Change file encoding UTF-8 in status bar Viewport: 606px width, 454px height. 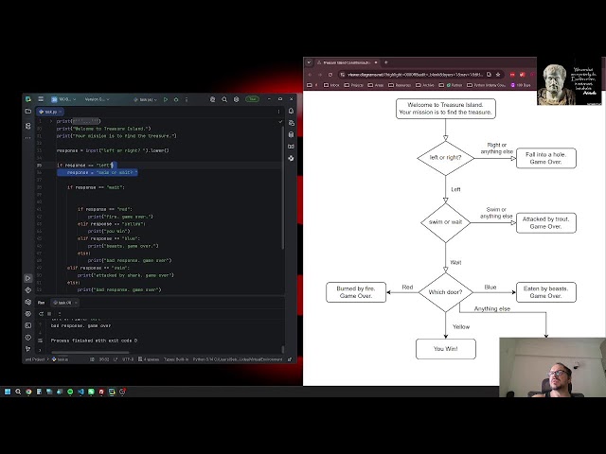128,359
